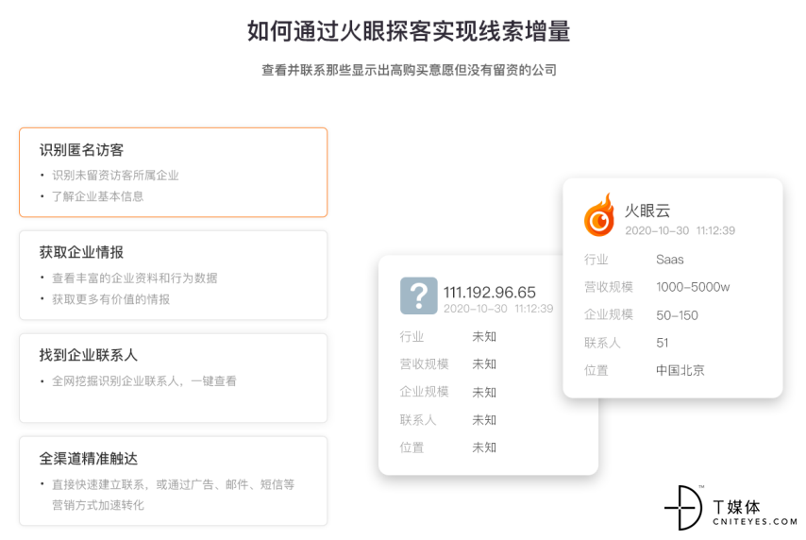Click the 未知 value next to 营收规模

tap(484, 364)
